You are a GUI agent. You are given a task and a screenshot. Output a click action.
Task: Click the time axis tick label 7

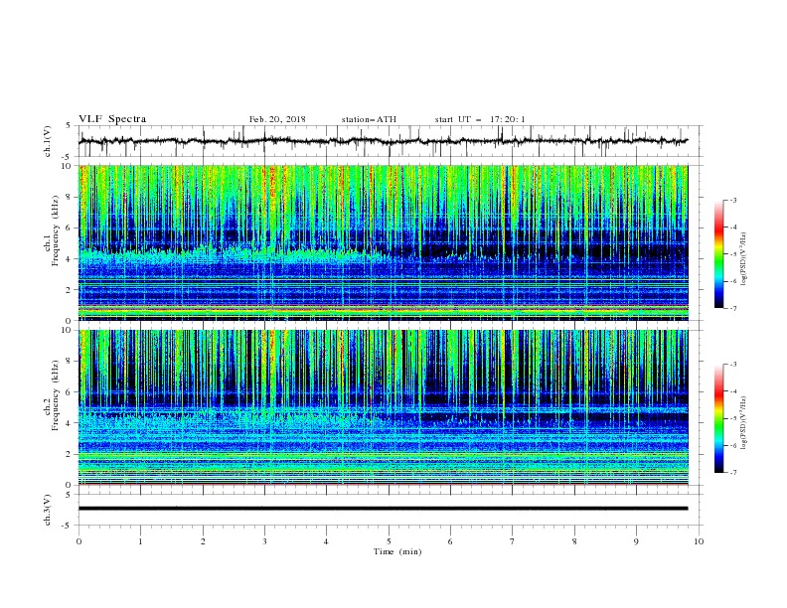click(512, 541)
